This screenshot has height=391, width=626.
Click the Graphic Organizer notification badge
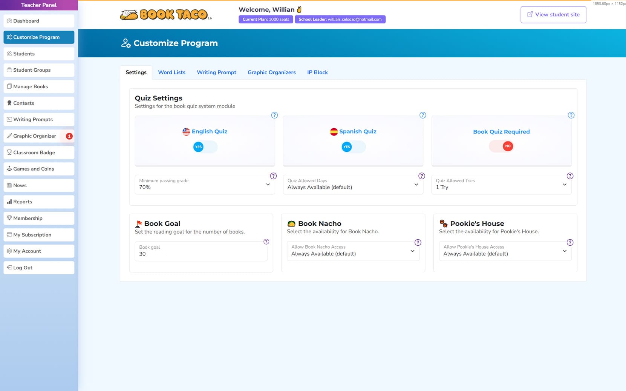(x=69, y=136)
